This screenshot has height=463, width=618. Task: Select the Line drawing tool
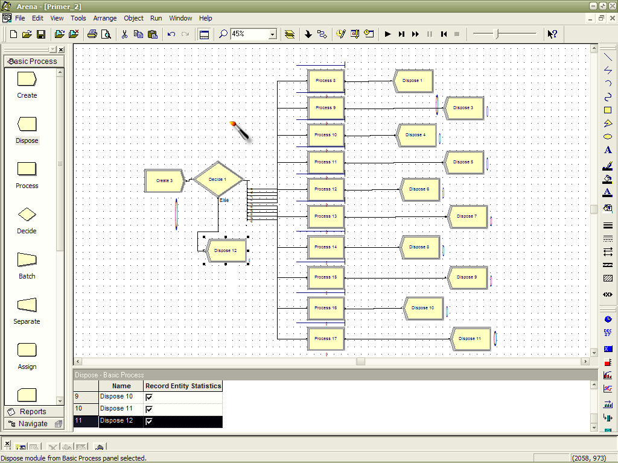pos(608,57)
